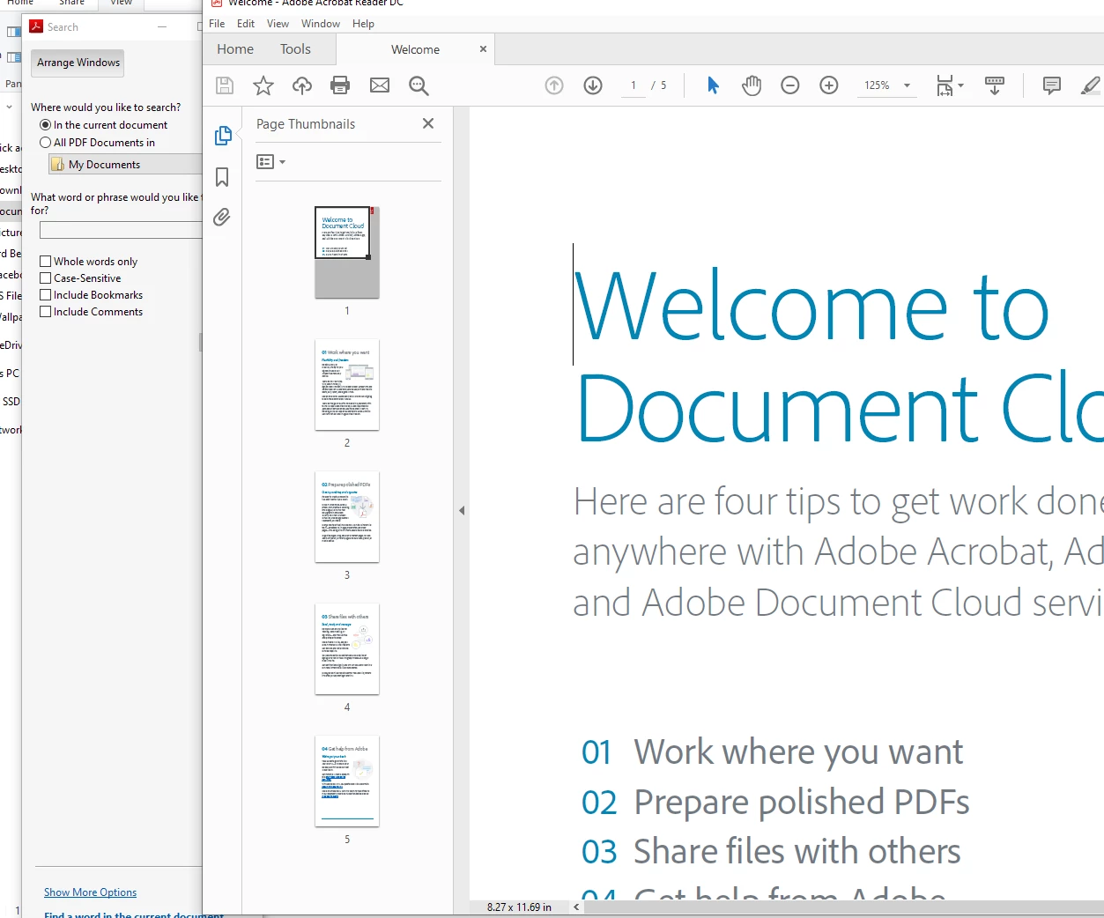Check Include Comments option
The image size is (1104, 918).
point(46,312)
